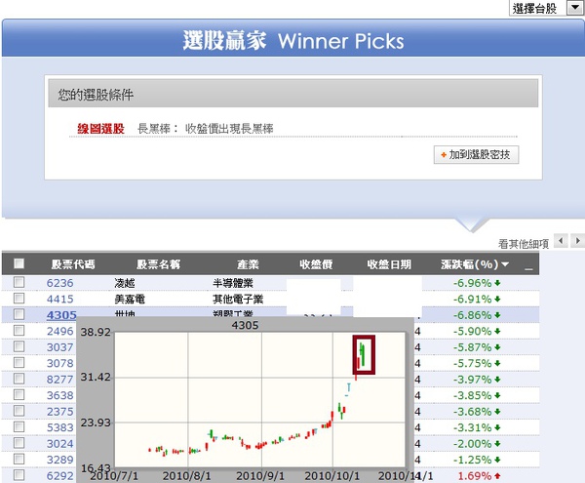
Task: Check the box for stock 3078
Action: click(x=19, y=362)
